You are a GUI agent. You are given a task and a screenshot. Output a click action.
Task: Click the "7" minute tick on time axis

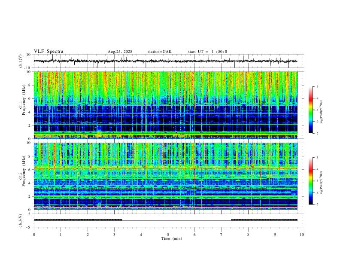pos(222,235)
